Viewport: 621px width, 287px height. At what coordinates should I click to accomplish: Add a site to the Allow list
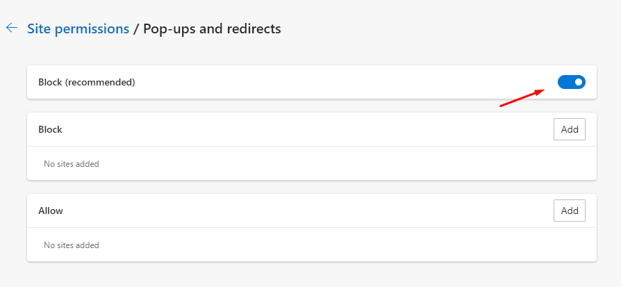[569, 211]
